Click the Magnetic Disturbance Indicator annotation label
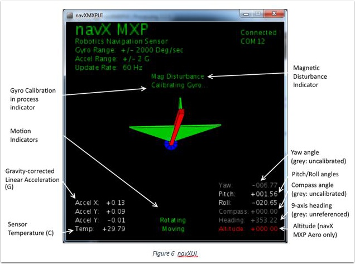 (x=310, y=76)
